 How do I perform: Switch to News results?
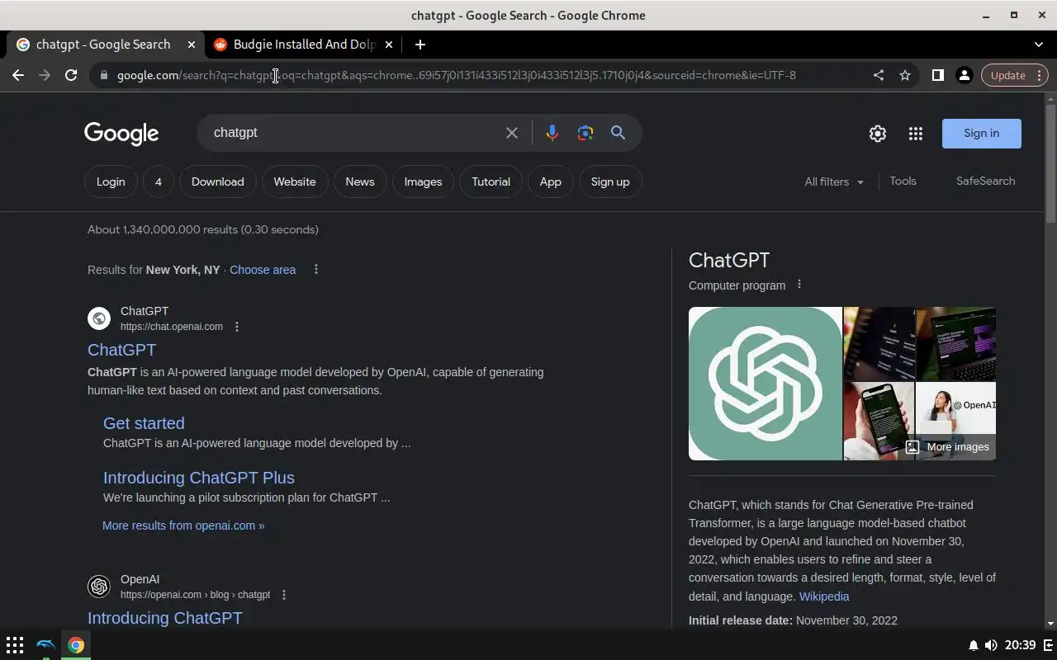360,181
